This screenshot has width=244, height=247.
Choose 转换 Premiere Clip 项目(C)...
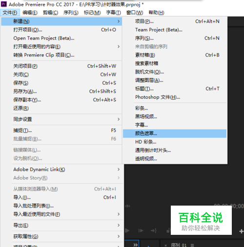61,55
